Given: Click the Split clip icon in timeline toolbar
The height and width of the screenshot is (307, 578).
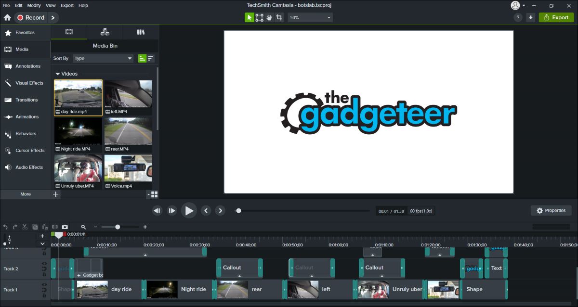Looking at the screenshot, I should click(x=54, y=227).
